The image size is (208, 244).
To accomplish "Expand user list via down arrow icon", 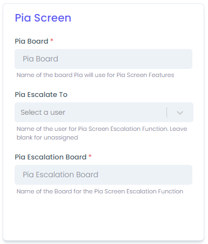I will click(180, 113).
